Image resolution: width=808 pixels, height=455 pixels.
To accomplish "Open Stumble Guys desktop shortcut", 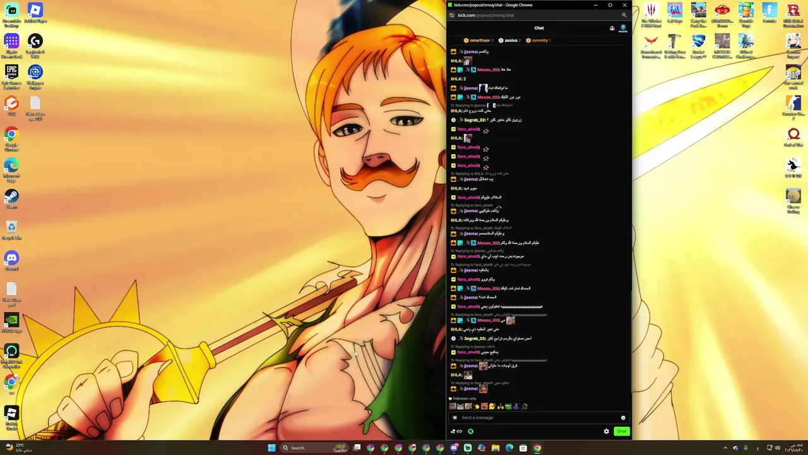I will click(x=746, y=16).
